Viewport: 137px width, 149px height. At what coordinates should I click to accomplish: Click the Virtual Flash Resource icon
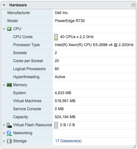tap(9, 125)
